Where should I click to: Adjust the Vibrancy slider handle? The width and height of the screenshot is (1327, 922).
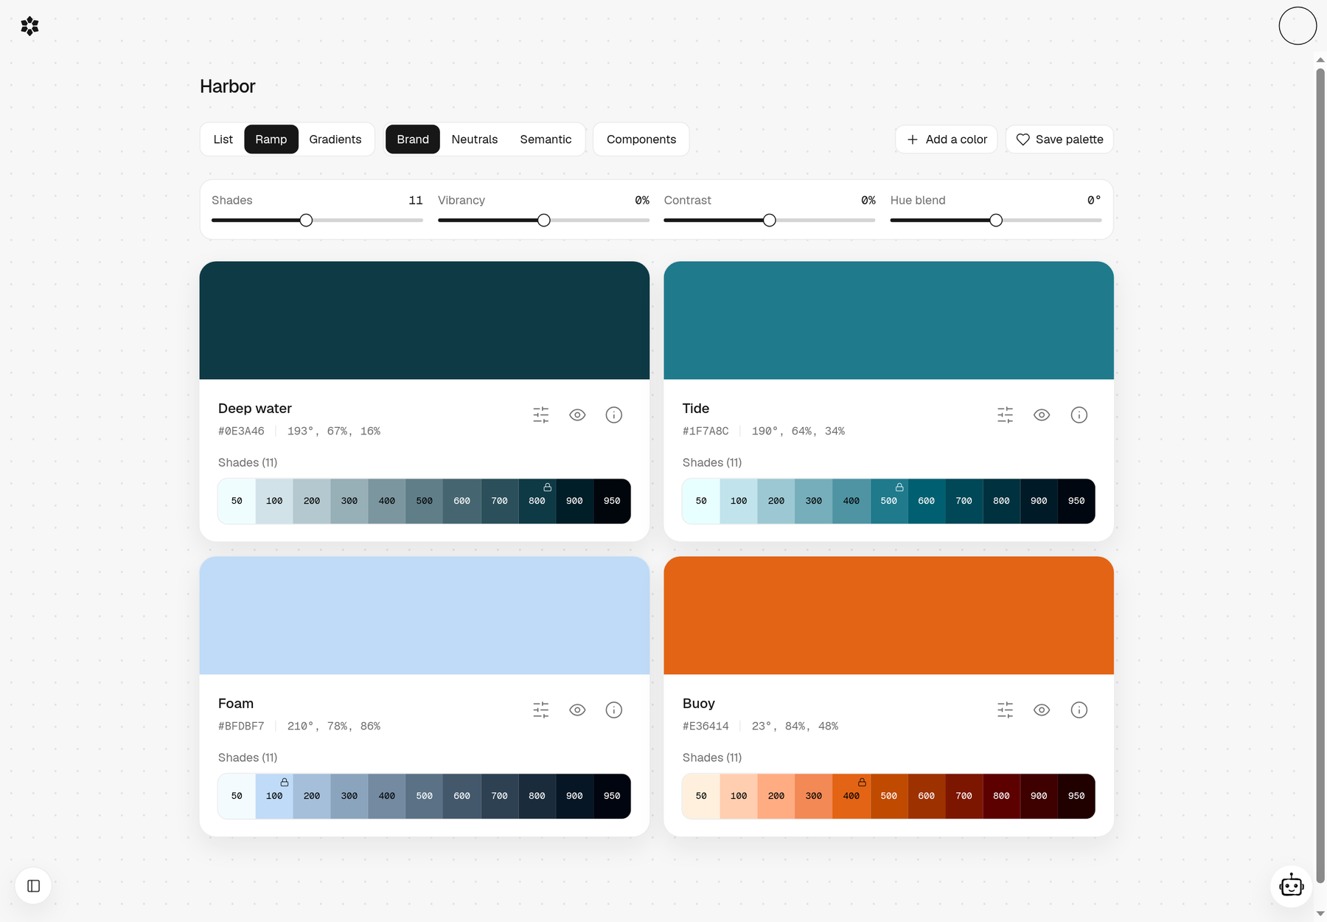(x=544, y=221)
